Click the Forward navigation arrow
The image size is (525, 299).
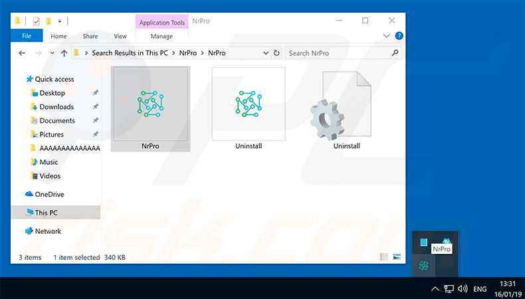coord(39,53)
